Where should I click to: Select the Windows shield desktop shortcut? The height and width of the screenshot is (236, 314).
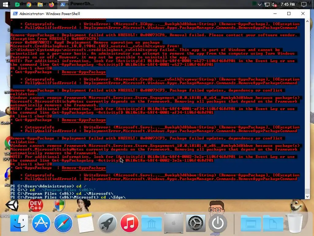coord(59,206)
